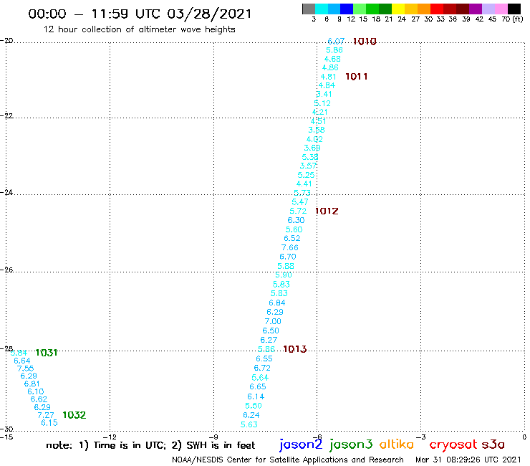Click the light green legend swatch

click(360, 9)
